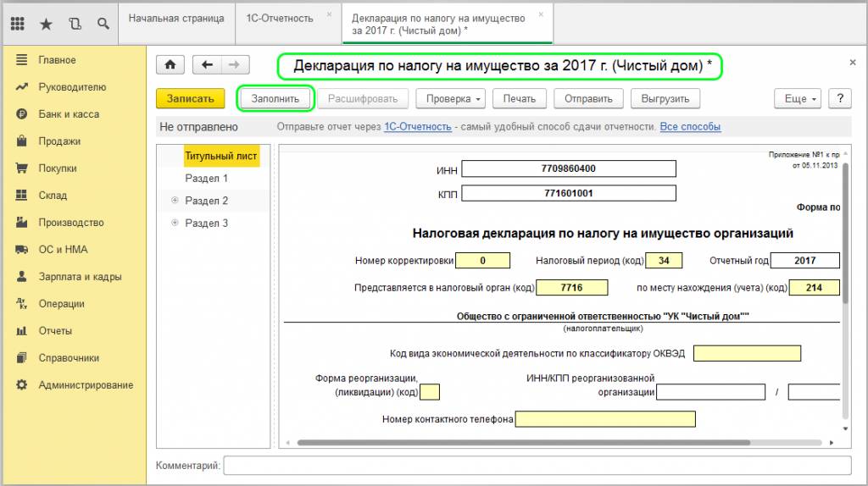Click the ИНН field 7709860400
Viewport: 868px width, 486px height.
click(x=569, y=168)
